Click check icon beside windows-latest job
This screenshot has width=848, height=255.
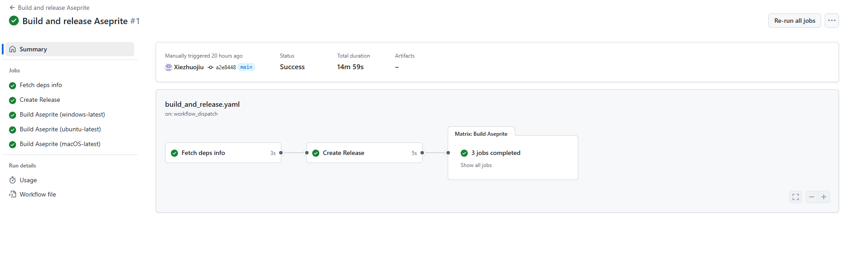pos(13,115)
